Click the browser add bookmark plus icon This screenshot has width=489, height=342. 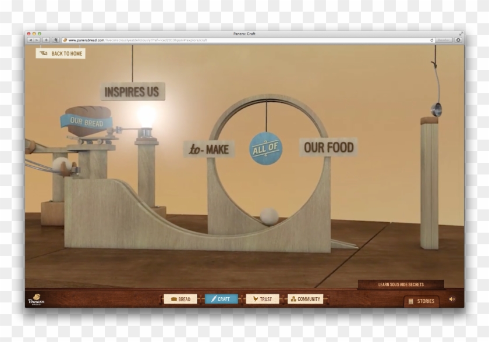(46, 40)
